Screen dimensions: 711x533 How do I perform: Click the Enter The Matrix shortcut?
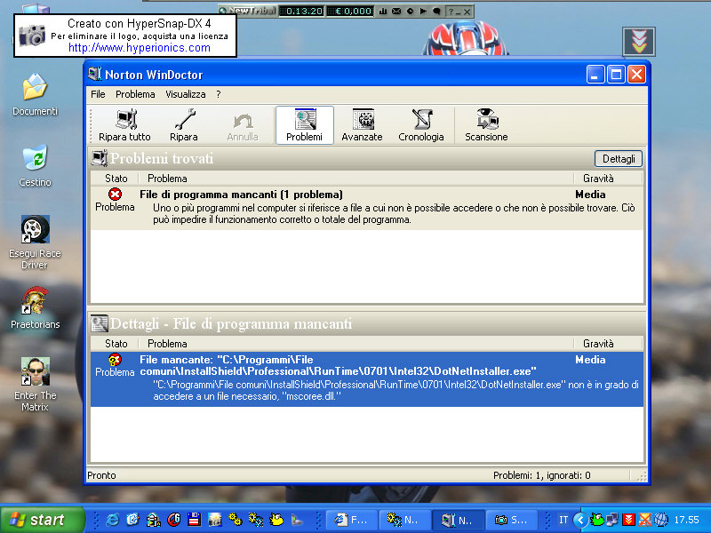(35, 371)
